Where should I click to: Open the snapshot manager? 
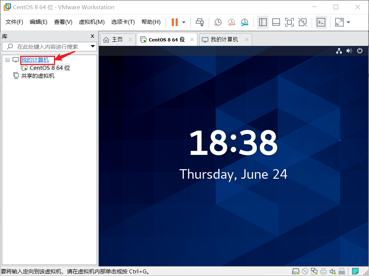[x=244, y=22]
